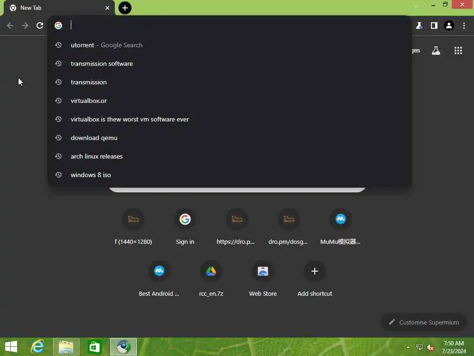Viewport: 474px width, 356px height.
Task: Open the https://dro.p... shortcut
Action: pyautogui.click(x=237, y=226)
